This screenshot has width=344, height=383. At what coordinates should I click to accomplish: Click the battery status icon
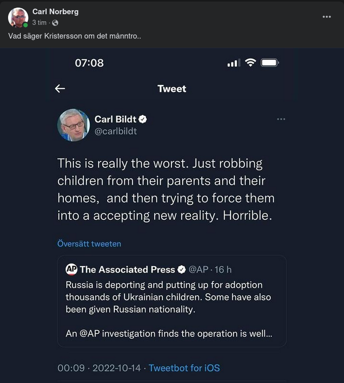click(x=270, y=62)
